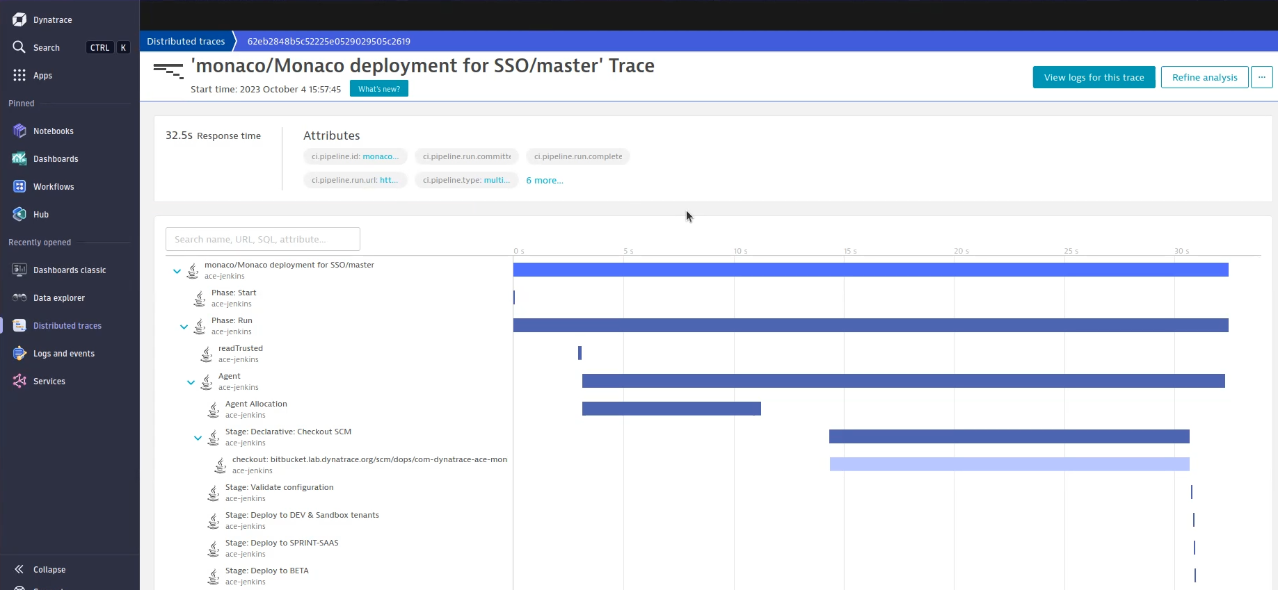This screenshot has height=590, width=1278.
Task: Open Data explorer icon
Action: pyautogui.click(x=19, y=297)
